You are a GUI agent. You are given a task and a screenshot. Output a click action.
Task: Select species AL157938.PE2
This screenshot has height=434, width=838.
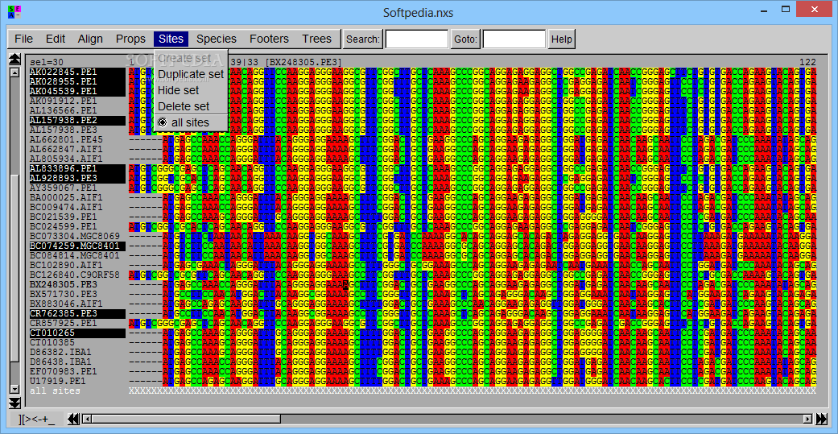pos(77,120)
